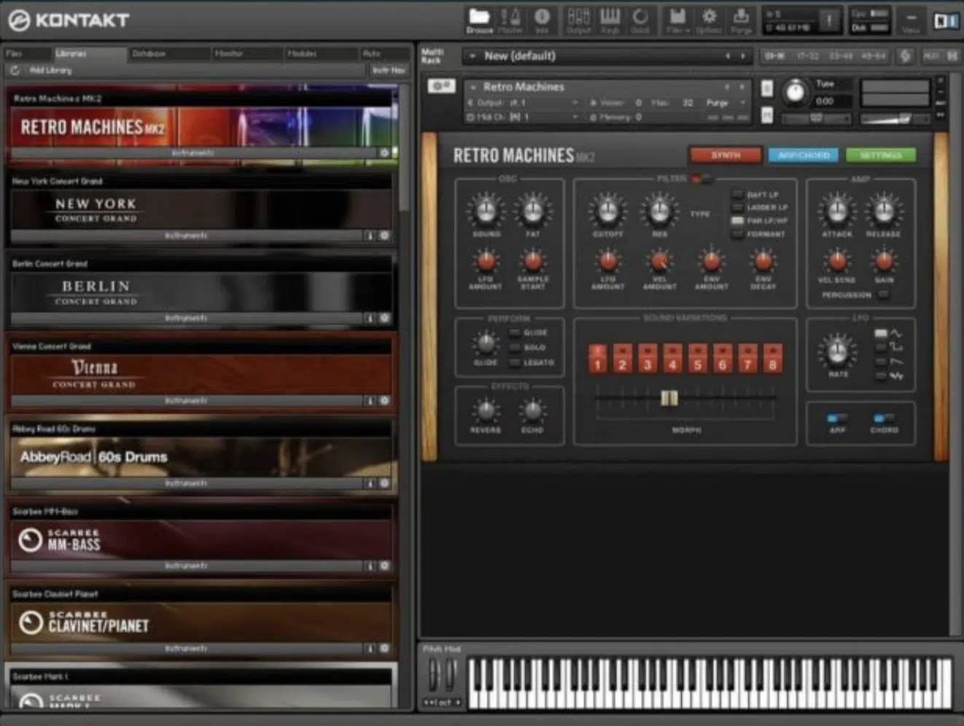The image size is (964, 726).
Task: Open New York Concert Grand gear icon
Action: [x=384, y=235]
